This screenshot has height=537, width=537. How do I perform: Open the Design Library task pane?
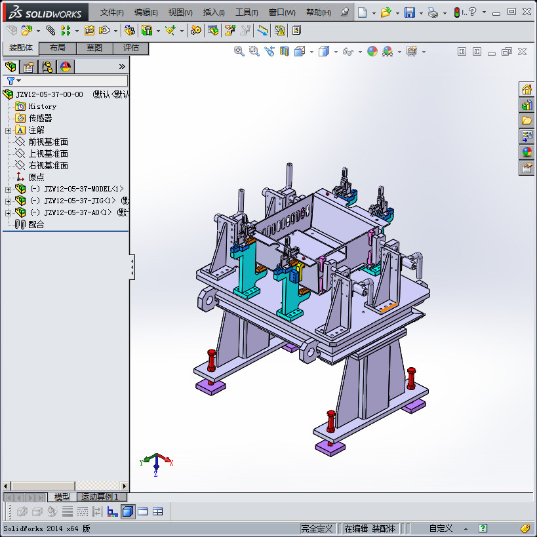(x=527, y=106)
